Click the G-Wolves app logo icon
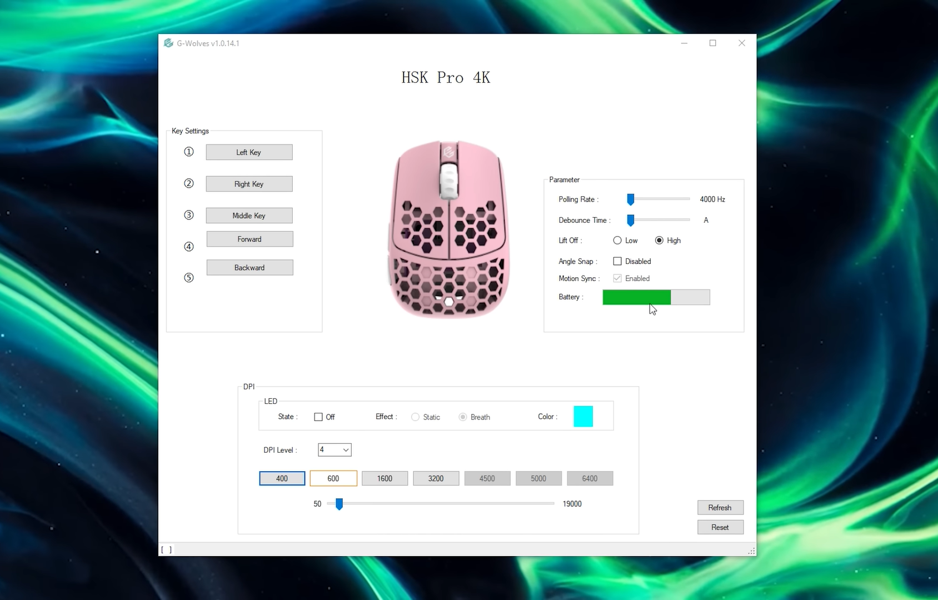The image size is (938, 600). click(168, 43)
